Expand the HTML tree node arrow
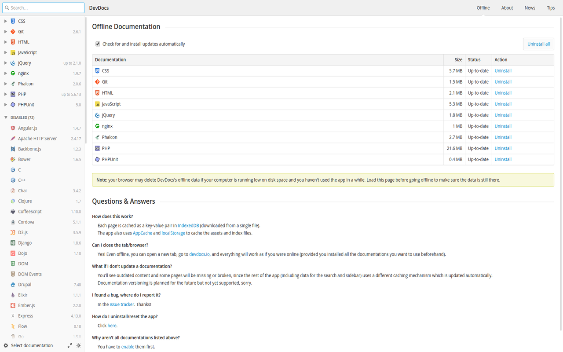The image size is (563, 352). pos(5,42)
